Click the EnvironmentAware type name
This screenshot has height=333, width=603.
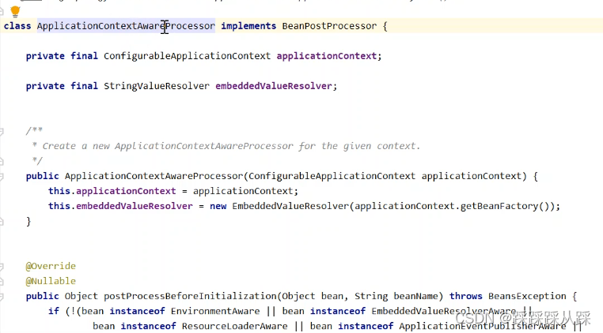coord(215,311)
